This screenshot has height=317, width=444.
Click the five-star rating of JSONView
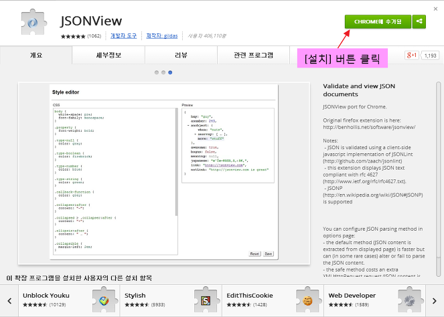(x=73, y=36)
